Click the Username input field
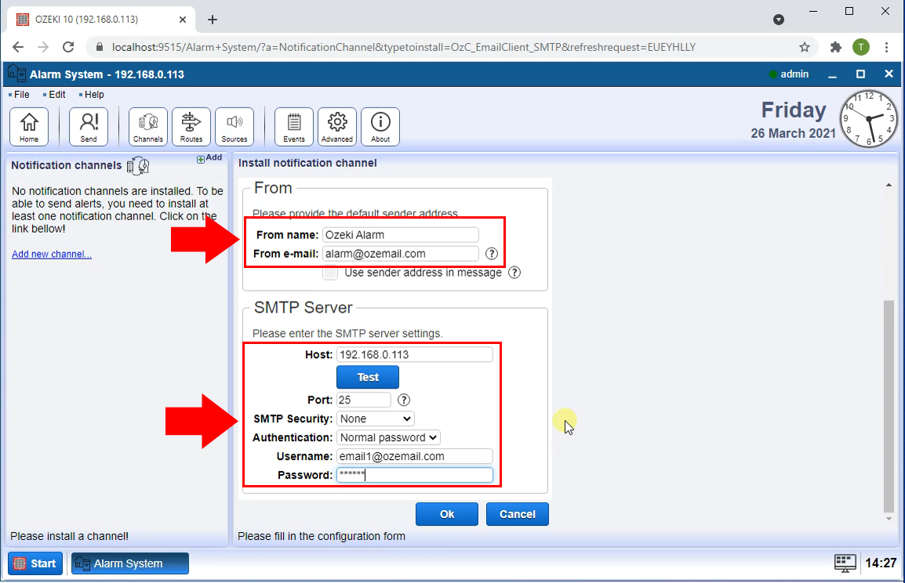The height and width of the screenshot is (583, 905). 414,456
